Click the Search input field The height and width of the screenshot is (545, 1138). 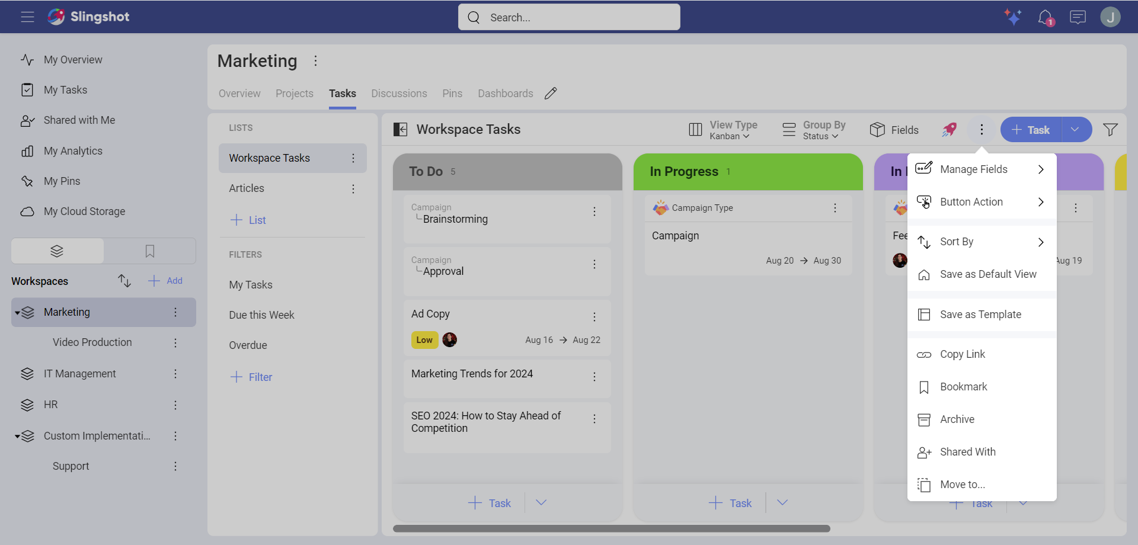pos(569,17)
